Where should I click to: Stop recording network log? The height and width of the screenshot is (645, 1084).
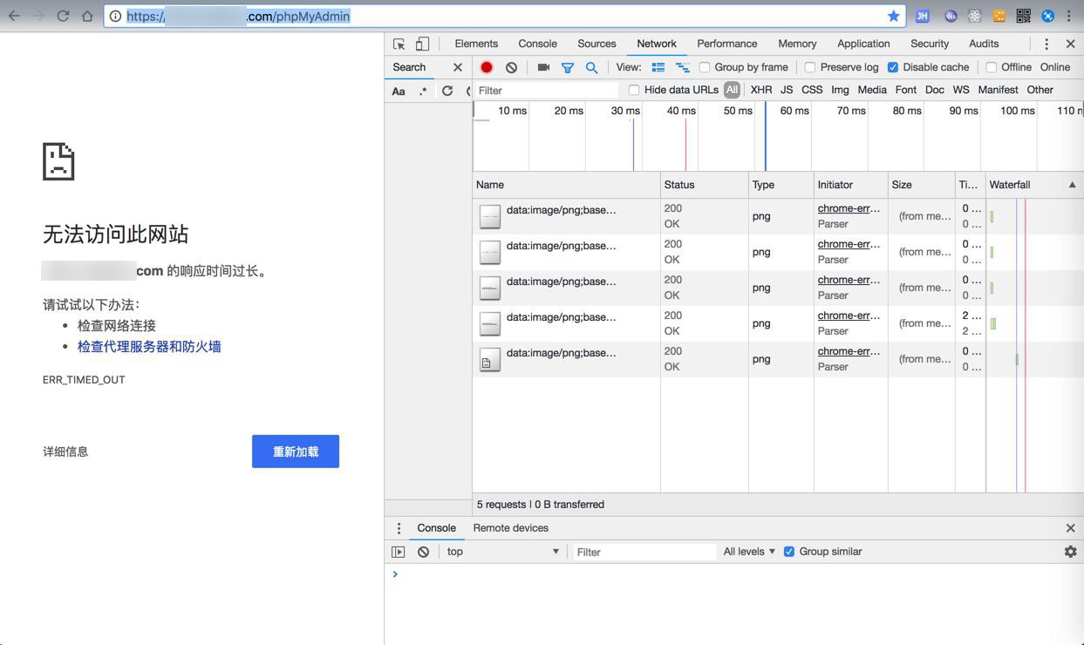487,67
